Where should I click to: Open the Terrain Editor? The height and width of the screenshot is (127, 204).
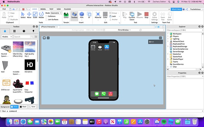[x=66, y=15]
